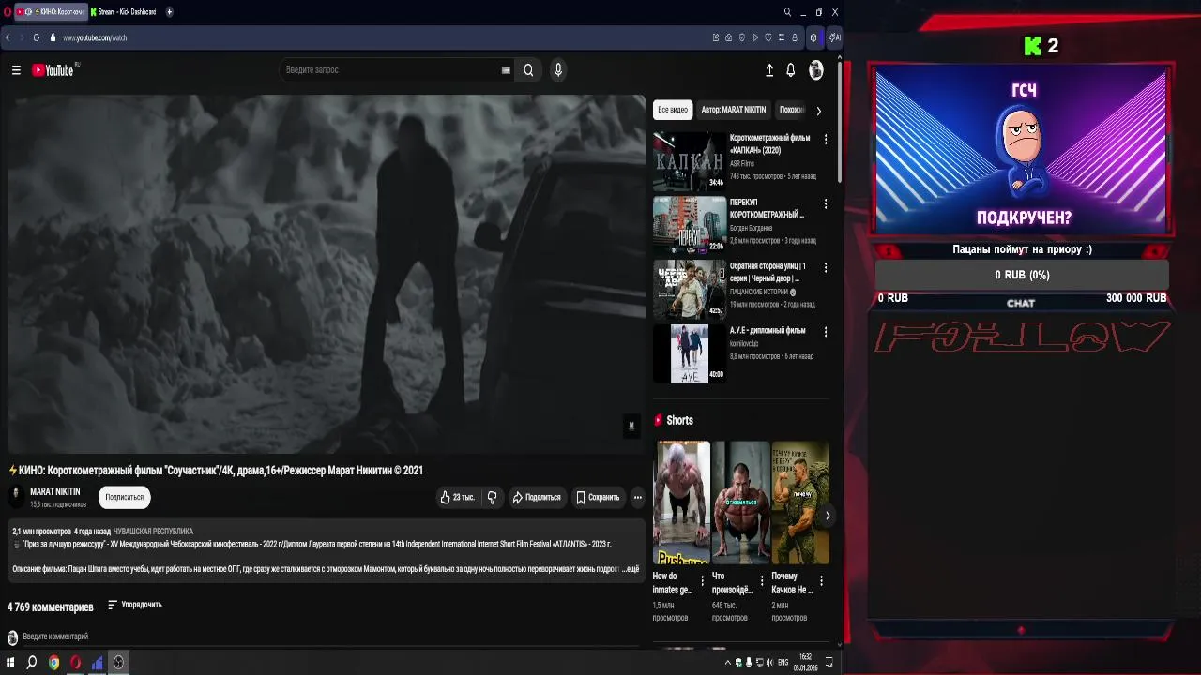Open Opera from the taskbar
Viewport: 1201px width, 675px height.
(x=75, y=663)
